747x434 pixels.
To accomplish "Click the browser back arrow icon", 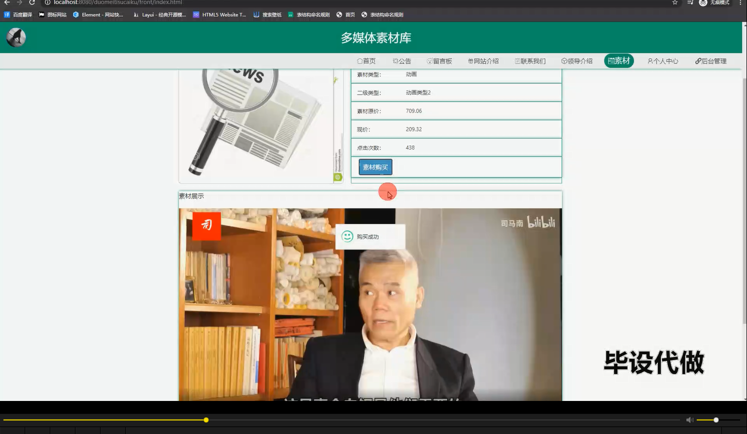I will point(6,3).
